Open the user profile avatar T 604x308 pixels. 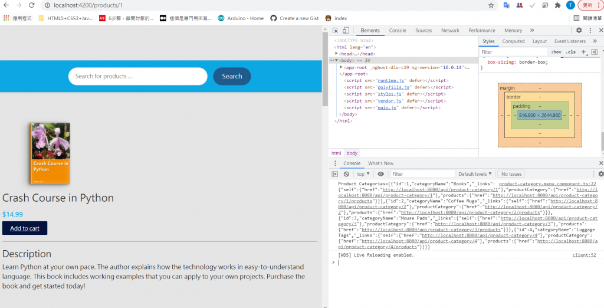[x=570, y=5]
